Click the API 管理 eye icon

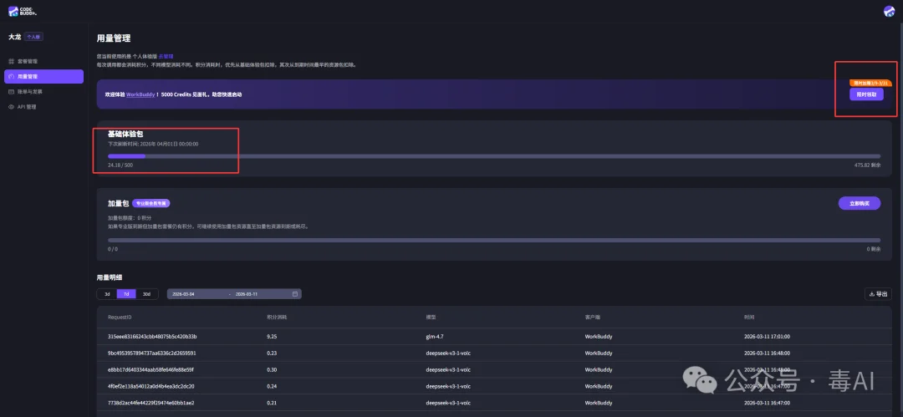coord(11,107)
